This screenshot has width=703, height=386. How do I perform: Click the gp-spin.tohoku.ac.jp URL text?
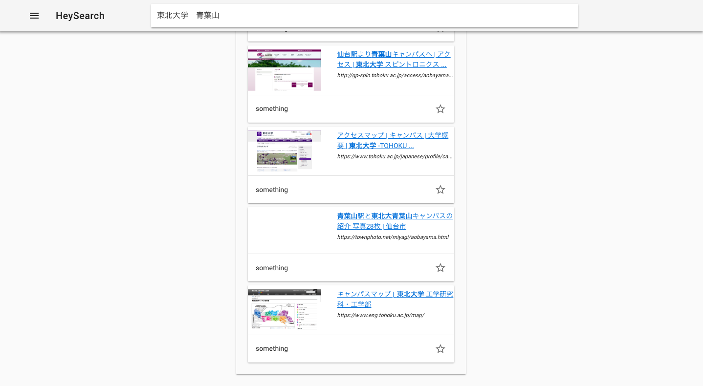point(395,75)
